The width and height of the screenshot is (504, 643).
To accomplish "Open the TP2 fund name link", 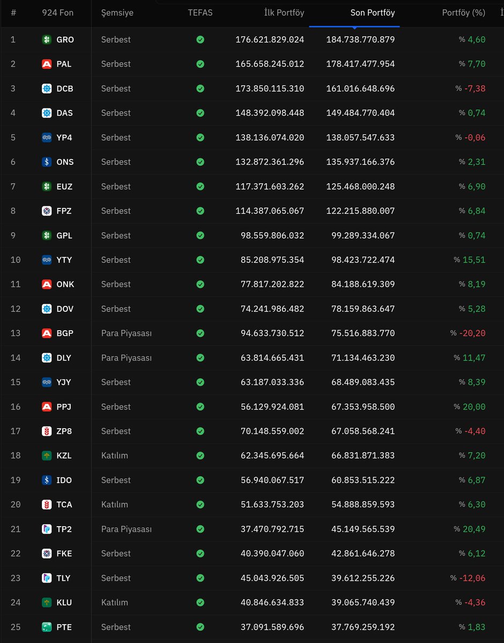I will tap(64, 529).
